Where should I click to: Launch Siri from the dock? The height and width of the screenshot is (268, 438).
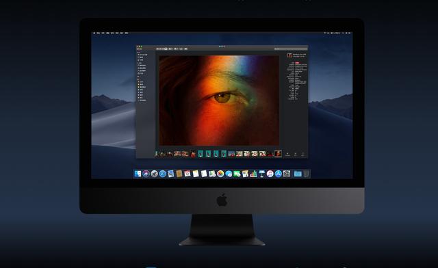(146, 174)
